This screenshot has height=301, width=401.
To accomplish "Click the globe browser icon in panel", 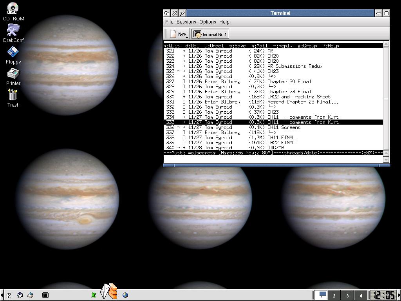I will tap(125, 295).
